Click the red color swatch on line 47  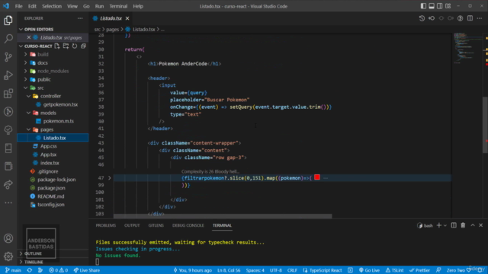tap(317, 177)
